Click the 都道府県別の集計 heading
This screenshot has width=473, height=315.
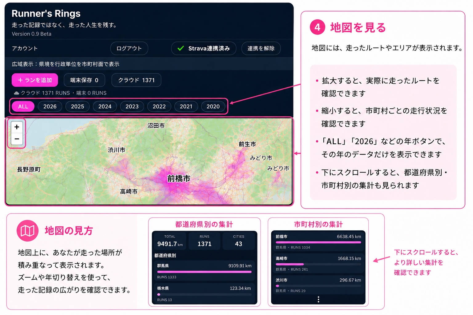(x=204, y=224)
